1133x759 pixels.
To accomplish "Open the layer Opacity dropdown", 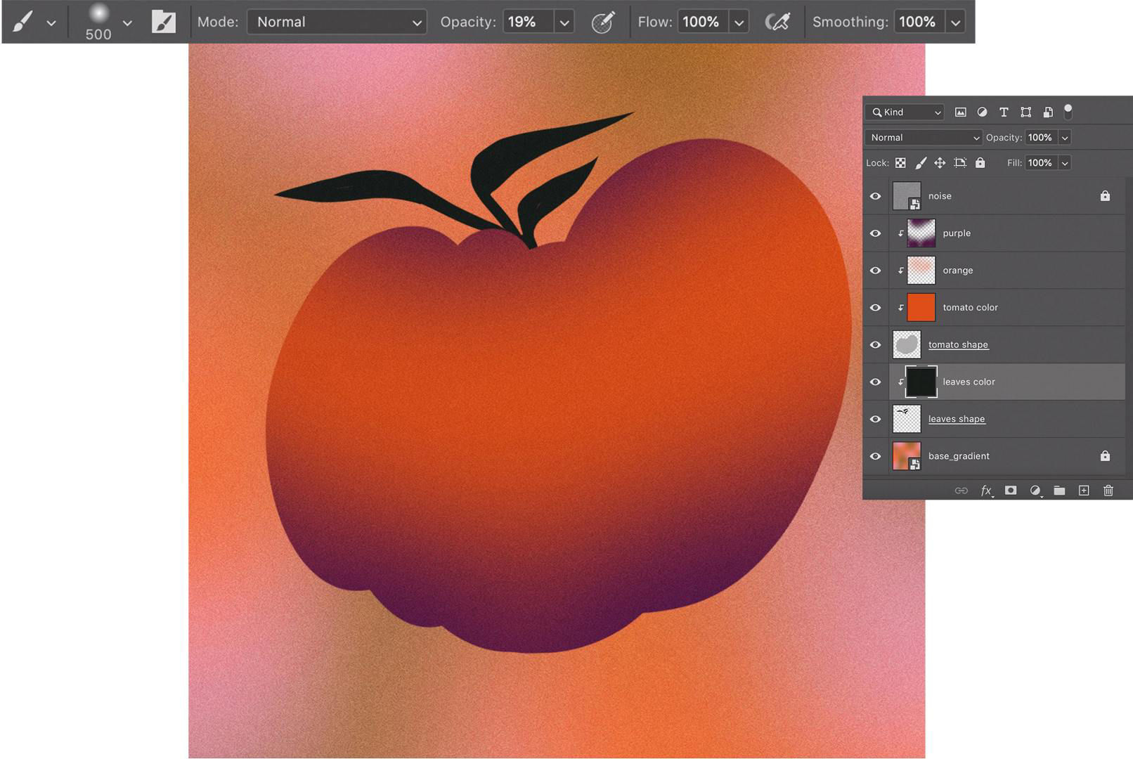I will click(x=1066, y=137).
